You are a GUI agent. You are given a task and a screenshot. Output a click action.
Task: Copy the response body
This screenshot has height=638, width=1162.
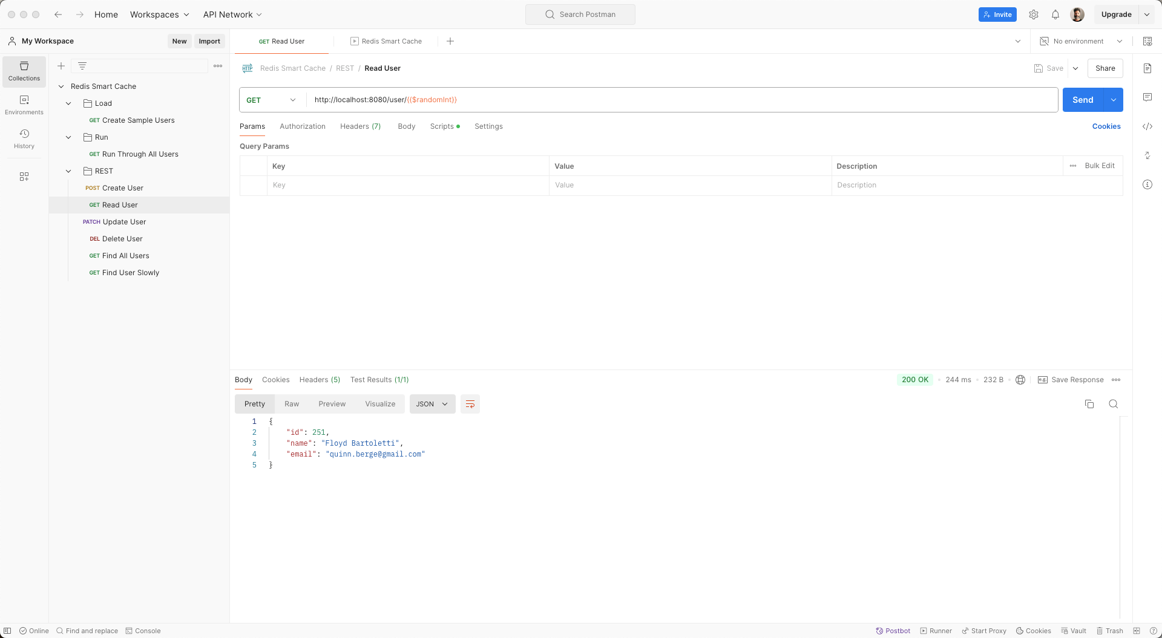(x=1089, y=404)
